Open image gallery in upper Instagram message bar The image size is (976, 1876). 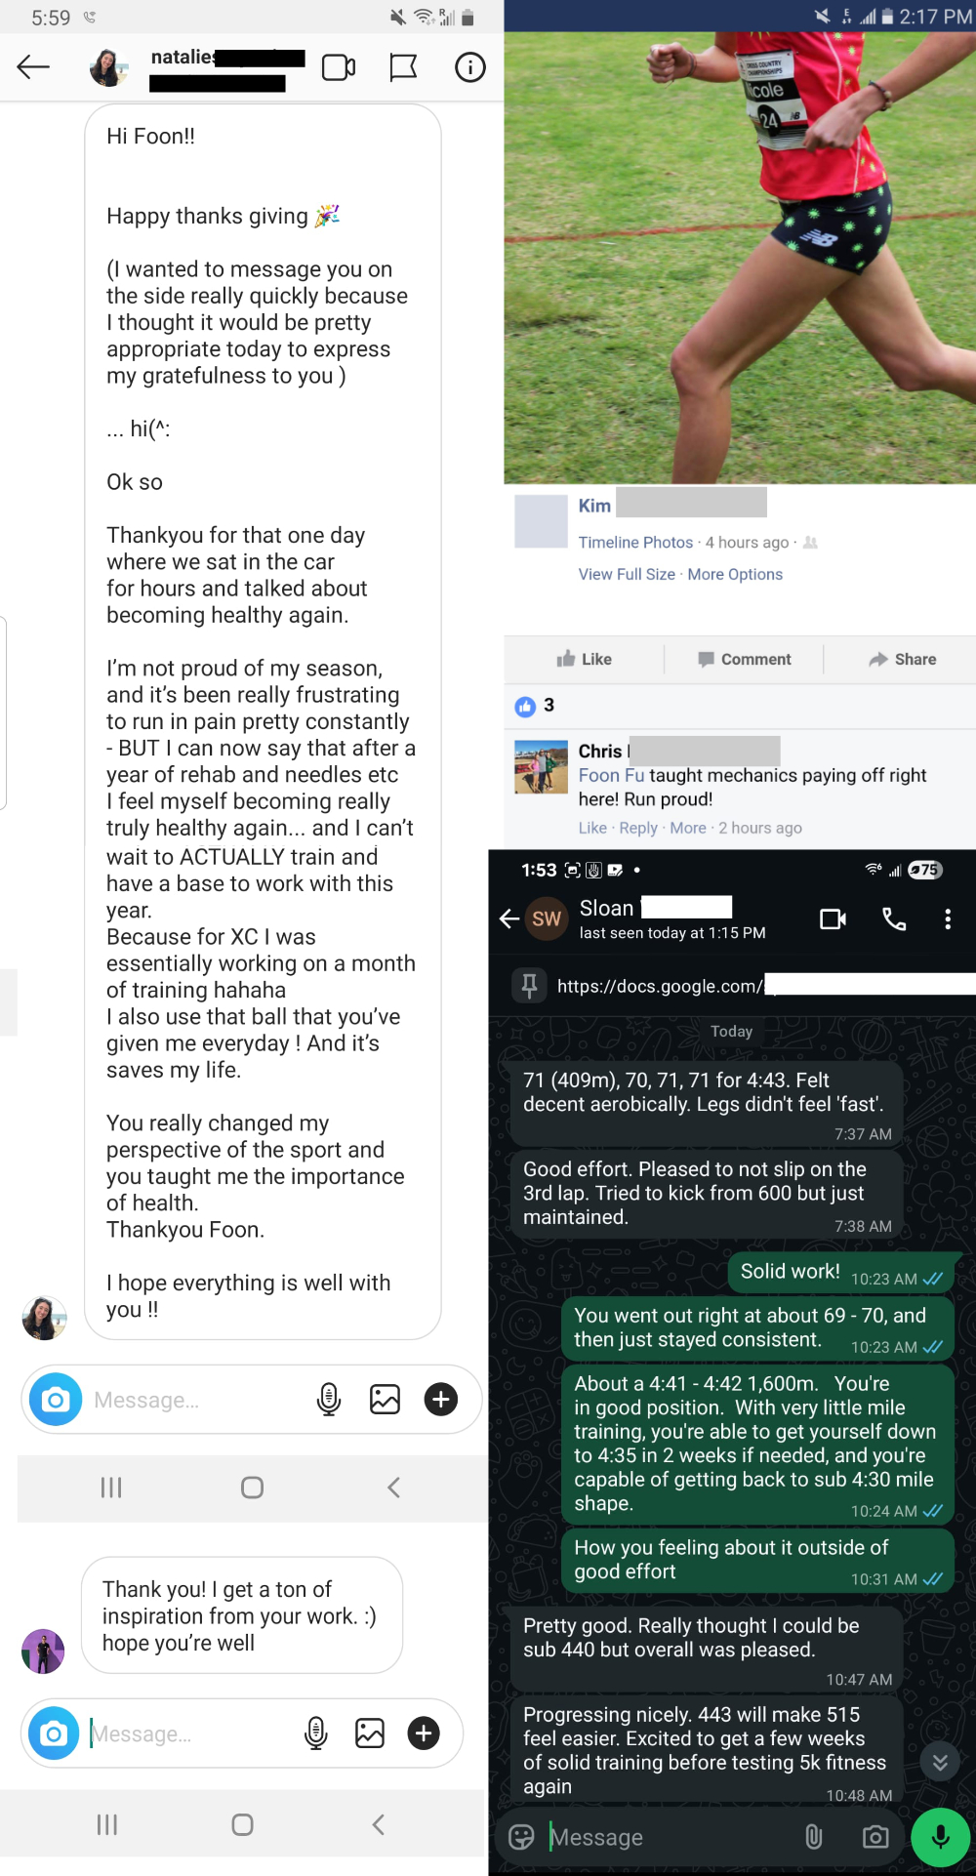click(x=385, y=1400)
